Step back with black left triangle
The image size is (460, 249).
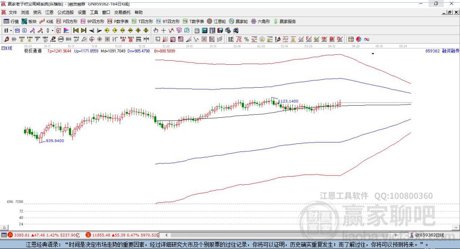tap(92, 31)
